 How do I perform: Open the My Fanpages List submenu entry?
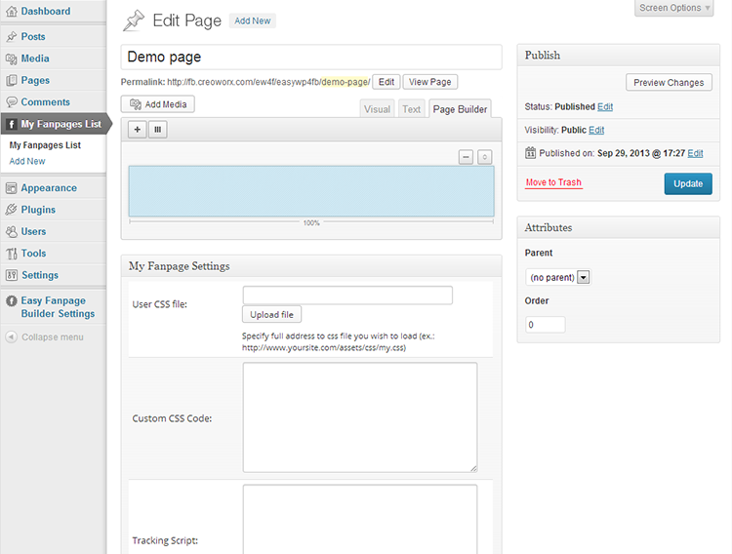tap(45, 145)
